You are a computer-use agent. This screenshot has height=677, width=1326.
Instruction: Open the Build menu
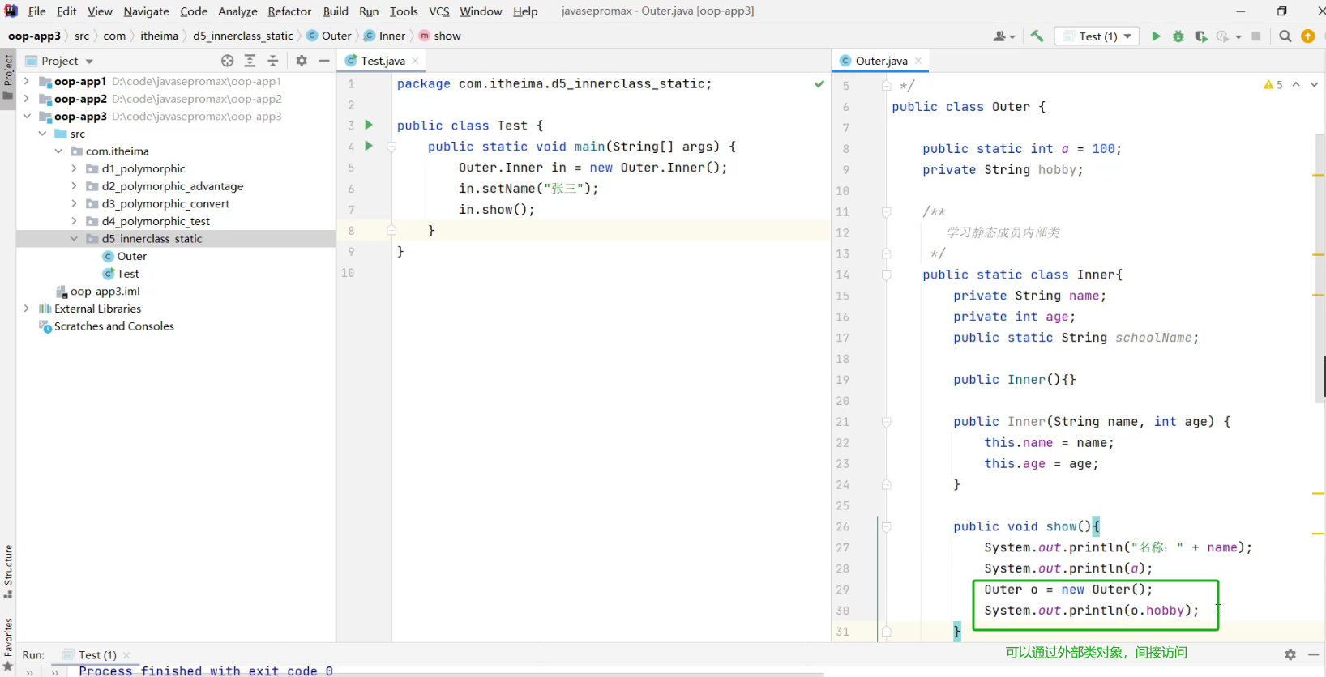point(336,11)
